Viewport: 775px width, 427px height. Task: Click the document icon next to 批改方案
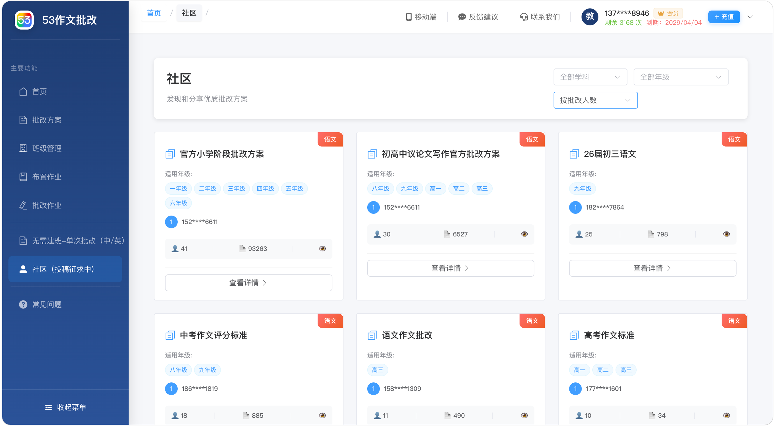[x=23, y=120]
